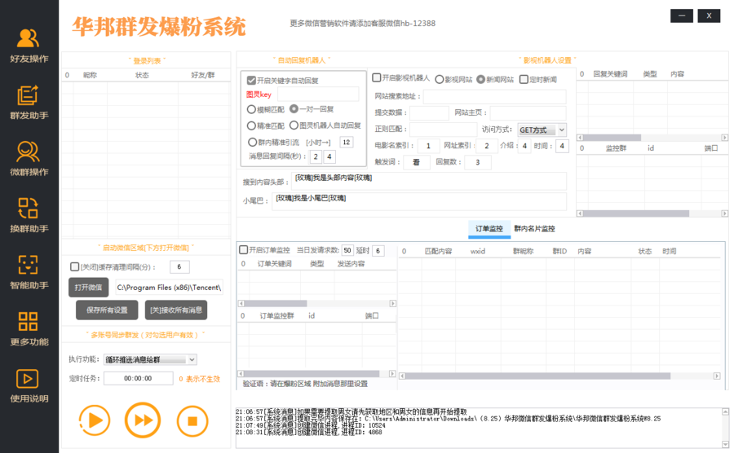
Task: Click the [小时→] field showing 12
Action: [346, 142]
